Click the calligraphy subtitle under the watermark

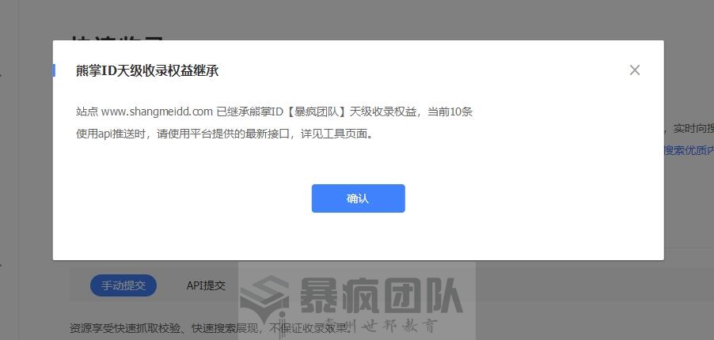381,326
